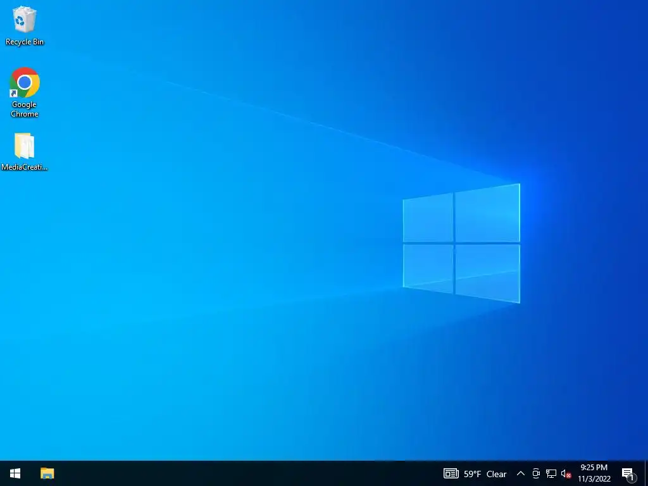Click the 59°F Clear weather text
This screenshot has height=486, width=648.
485,474
